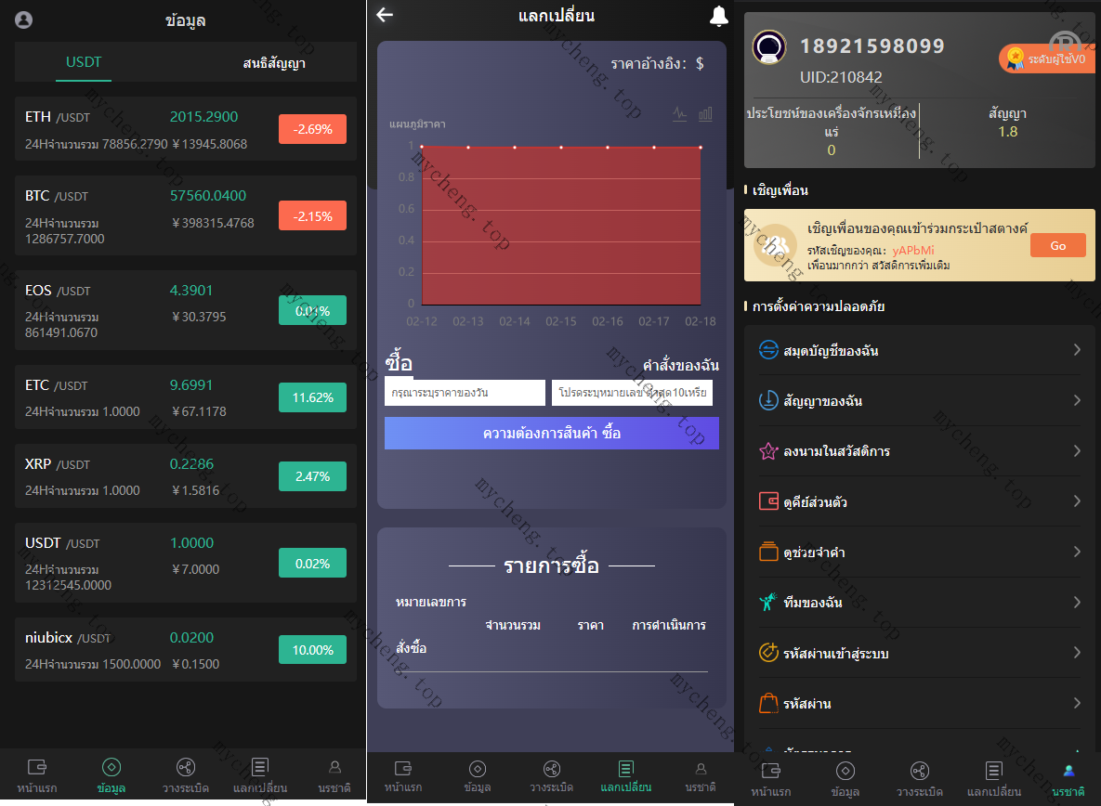Screen dimensions: 1101x806
Task: Click the ETH -2.69% change badge
Action: 312,129
